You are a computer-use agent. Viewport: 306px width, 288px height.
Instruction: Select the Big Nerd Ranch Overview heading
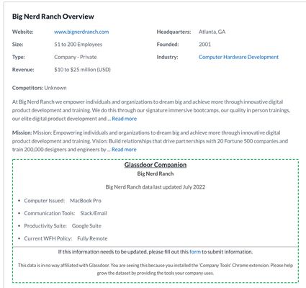point(53,17)
